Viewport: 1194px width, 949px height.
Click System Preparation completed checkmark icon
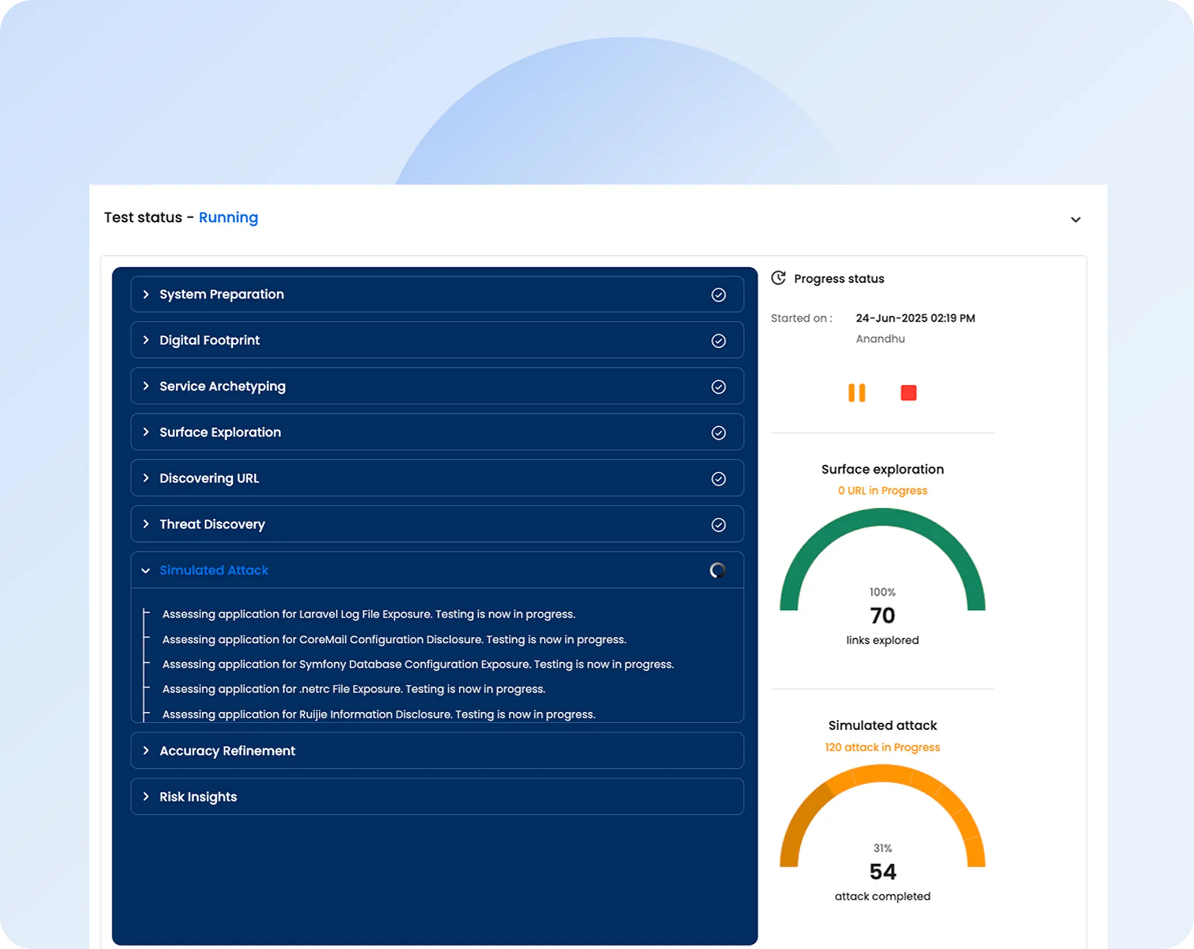(718, 295)
